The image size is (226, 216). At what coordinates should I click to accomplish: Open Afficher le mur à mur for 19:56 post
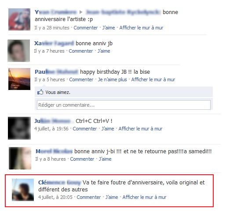click(x=140, y=129)
